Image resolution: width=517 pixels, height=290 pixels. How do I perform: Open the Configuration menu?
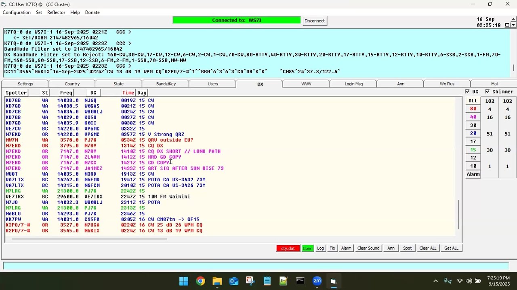17,12
